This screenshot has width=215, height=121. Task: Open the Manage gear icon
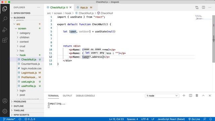pyautogui.click(x=5, y=111)
